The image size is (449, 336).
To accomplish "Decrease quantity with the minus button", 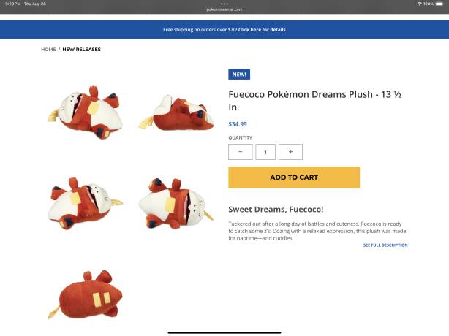I will [241, 152].
